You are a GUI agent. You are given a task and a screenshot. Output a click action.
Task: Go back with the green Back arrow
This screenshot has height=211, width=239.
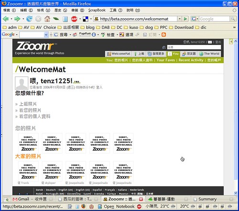pos(6,19)
